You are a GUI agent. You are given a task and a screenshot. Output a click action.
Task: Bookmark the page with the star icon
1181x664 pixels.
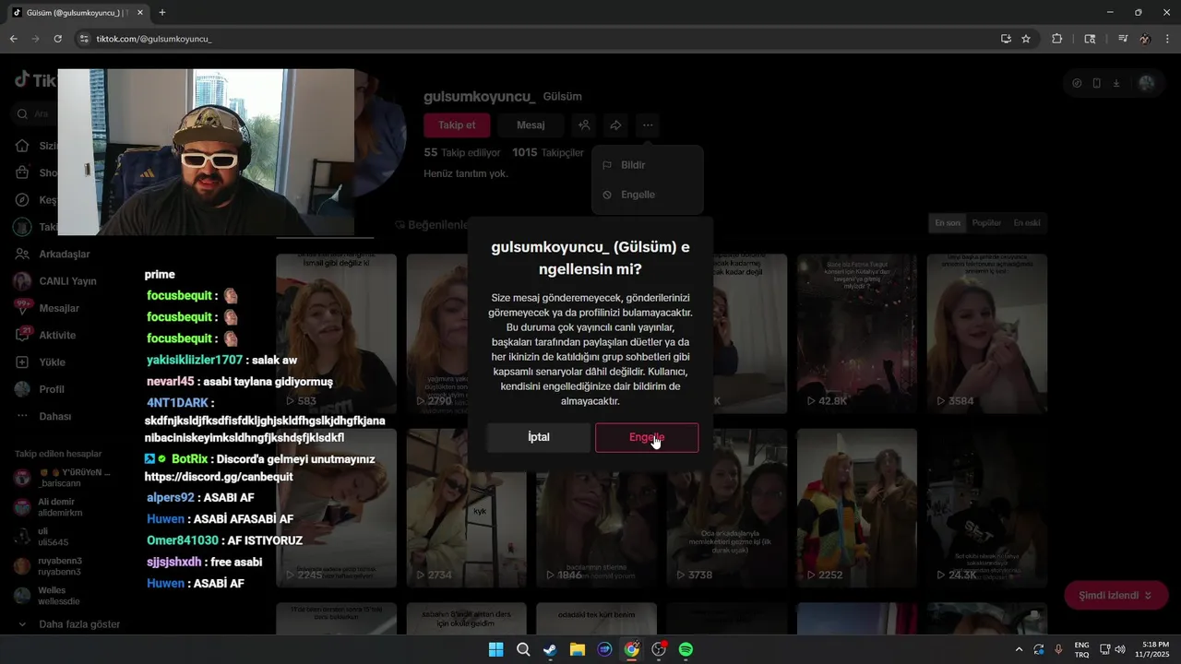pos(1026,39)
